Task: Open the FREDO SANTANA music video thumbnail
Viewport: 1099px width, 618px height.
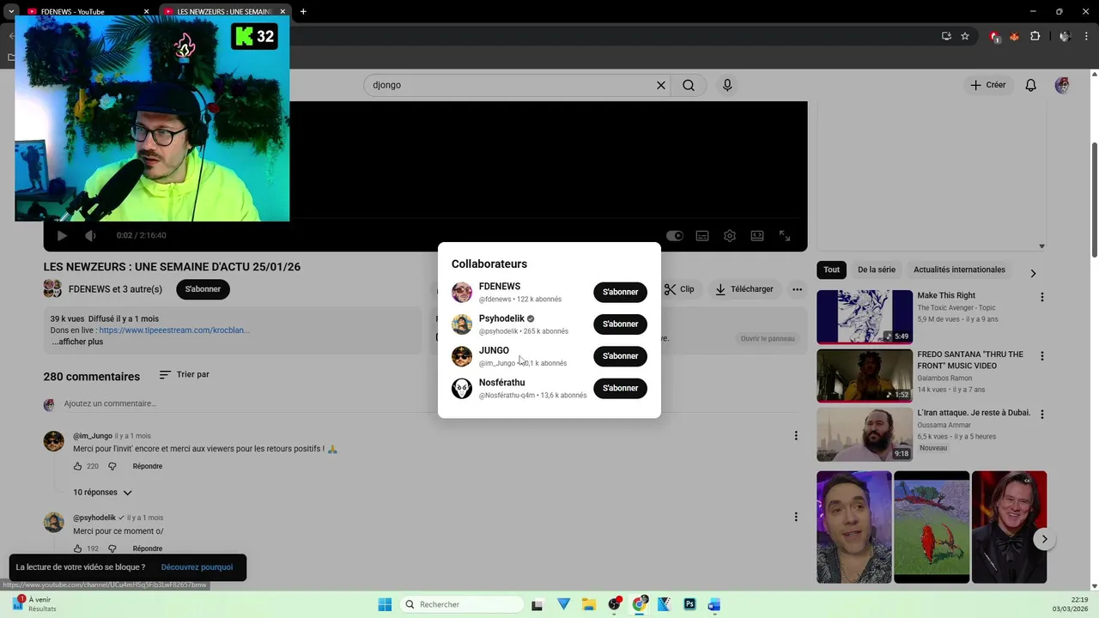Action: [x=865, y=375]
